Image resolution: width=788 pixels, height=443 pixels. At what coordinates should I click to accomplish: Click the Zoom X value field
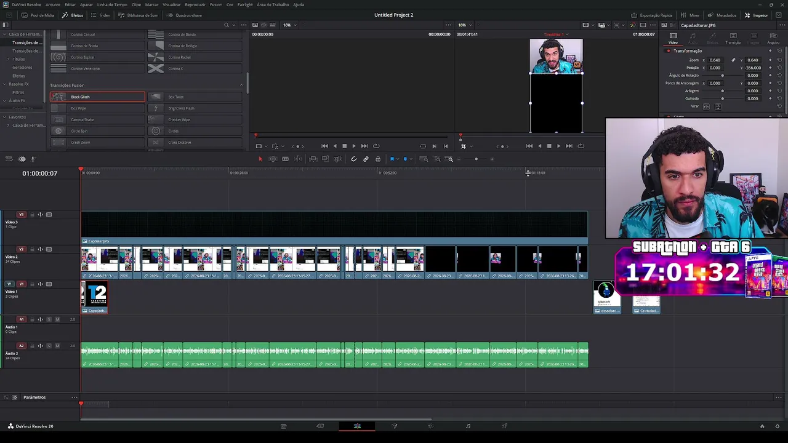click(x=715, y=60)
